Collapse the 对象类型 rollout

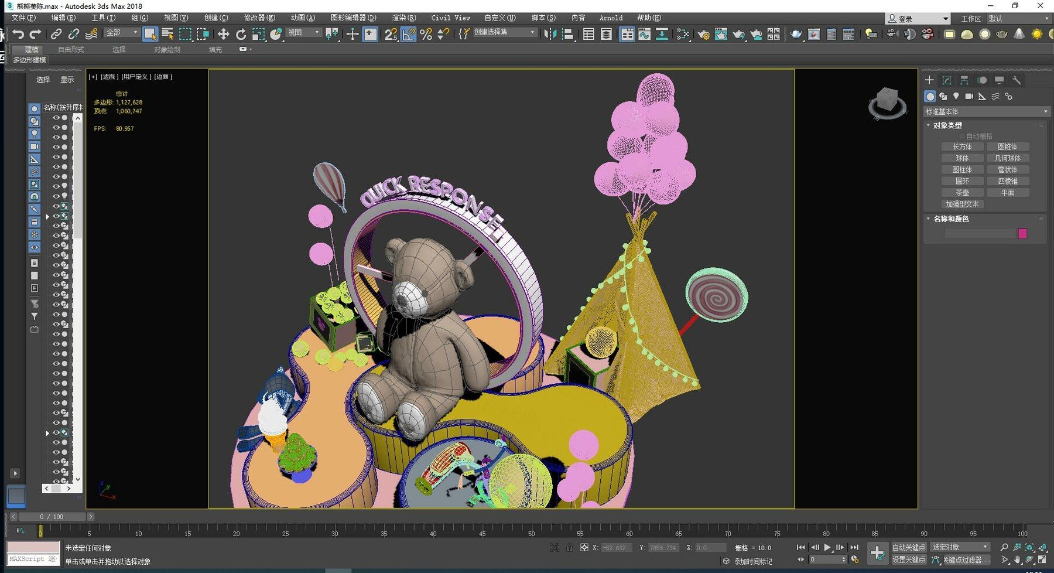tap(947, 125)
